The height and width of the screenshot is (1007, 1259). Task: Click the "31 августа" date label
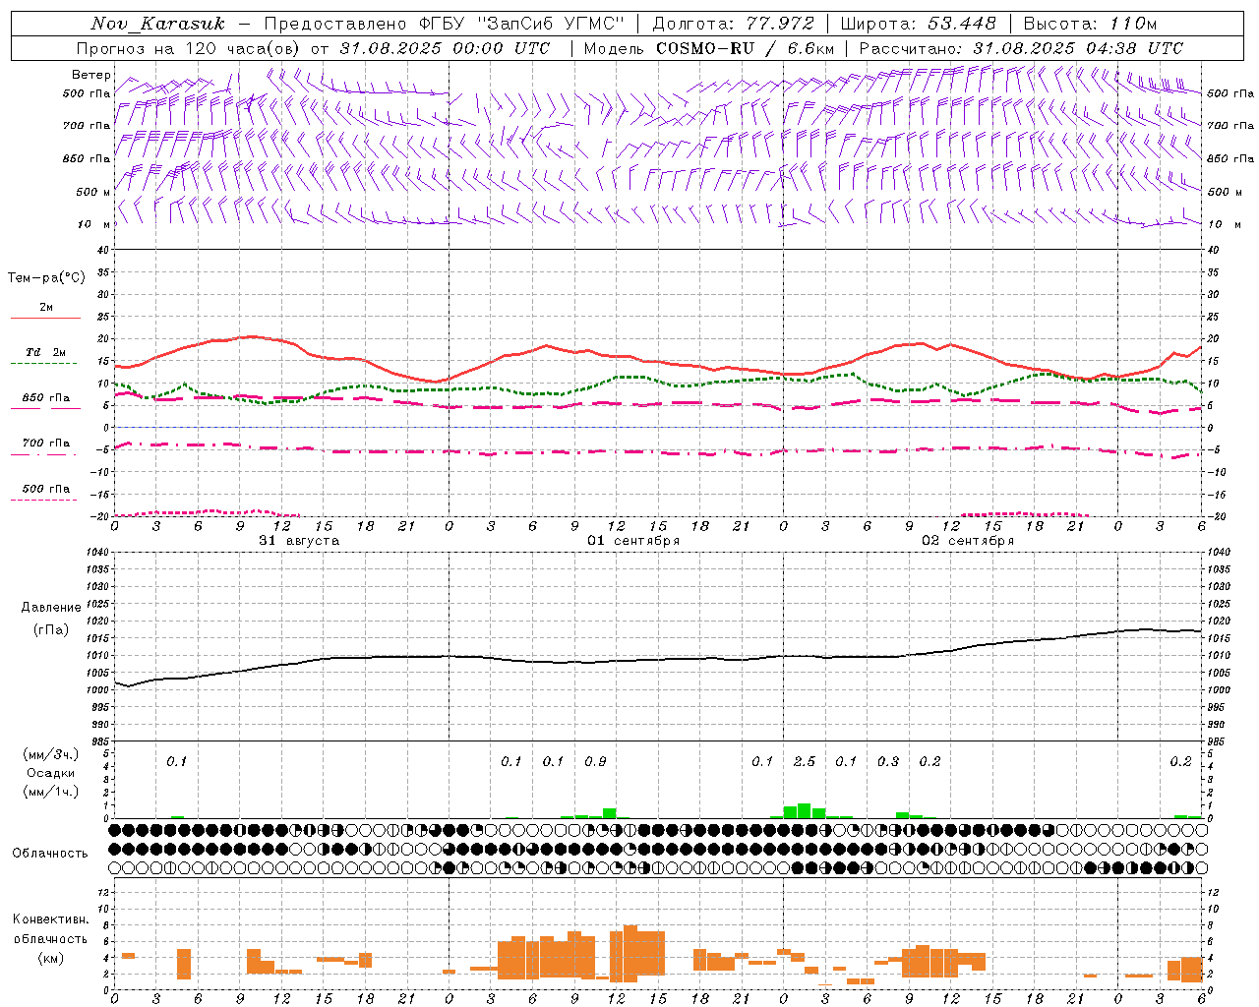[299, 541]
